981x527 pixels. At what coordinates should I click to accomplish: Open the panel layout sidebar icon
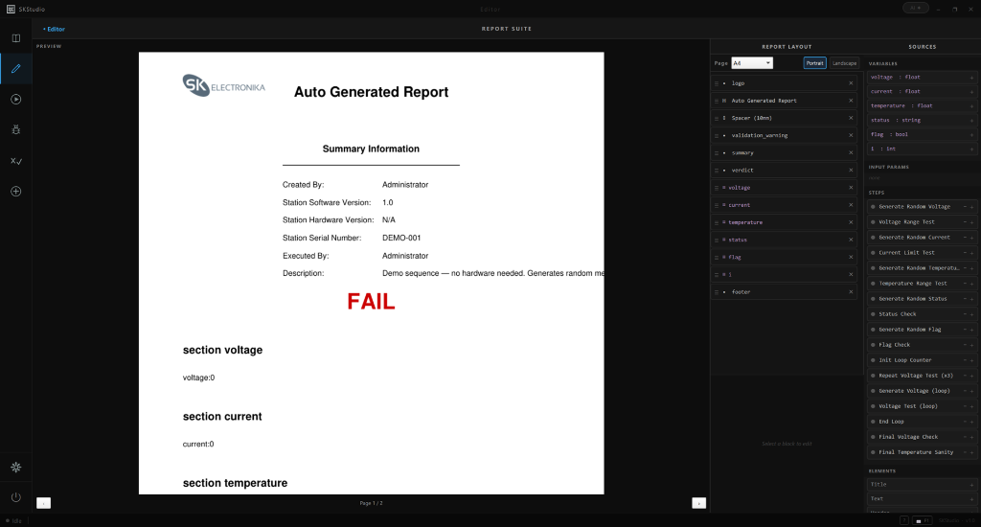click(x=16, y=38)
